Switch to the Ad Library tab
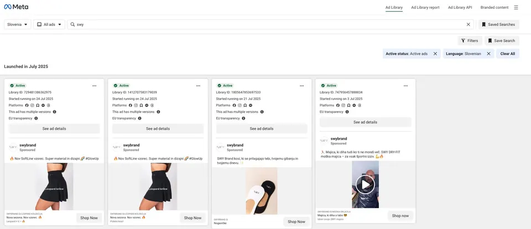 (394, 7)
